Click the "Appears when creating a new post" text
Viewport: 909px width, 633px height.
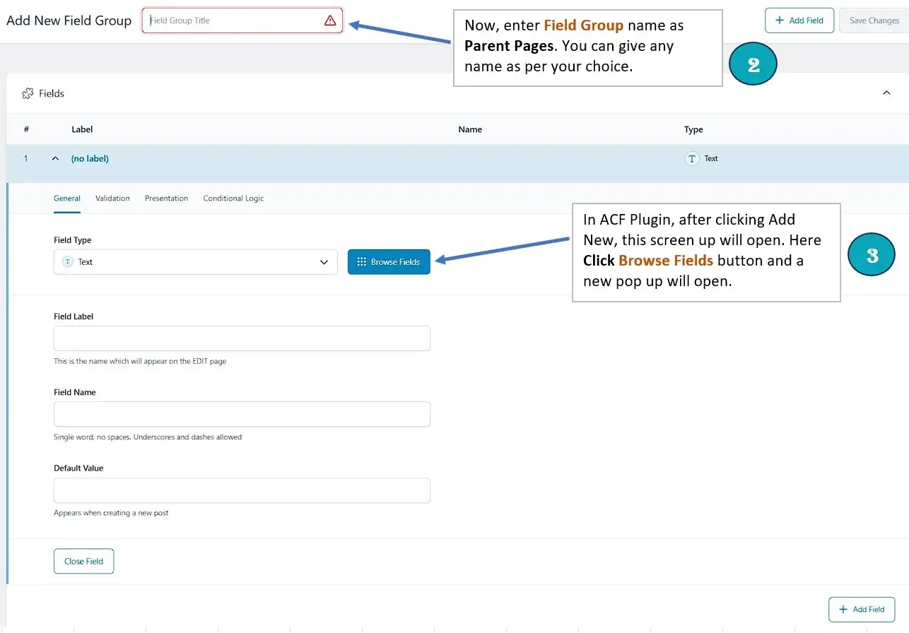[111, 513]
